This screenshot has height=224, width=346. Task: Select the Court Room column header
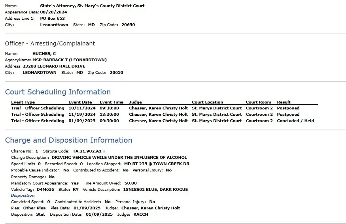[x=258, y=102]
